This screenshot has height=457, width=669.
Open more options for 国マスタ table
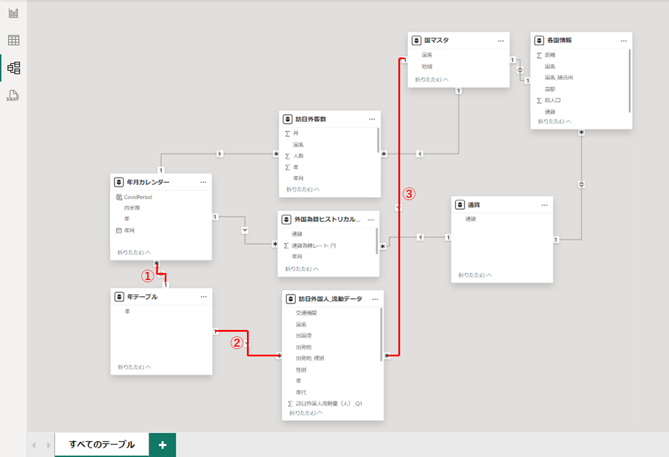tap(501, 41)
